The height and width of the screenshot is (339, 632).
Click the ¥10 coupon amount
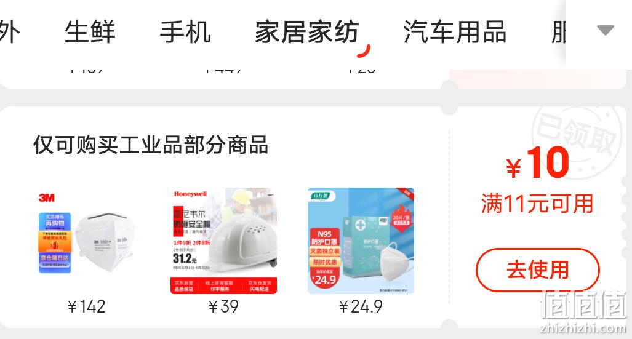tap(538, 163)
